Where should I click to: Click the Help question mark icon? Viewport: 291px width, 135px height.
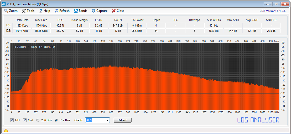41,11
